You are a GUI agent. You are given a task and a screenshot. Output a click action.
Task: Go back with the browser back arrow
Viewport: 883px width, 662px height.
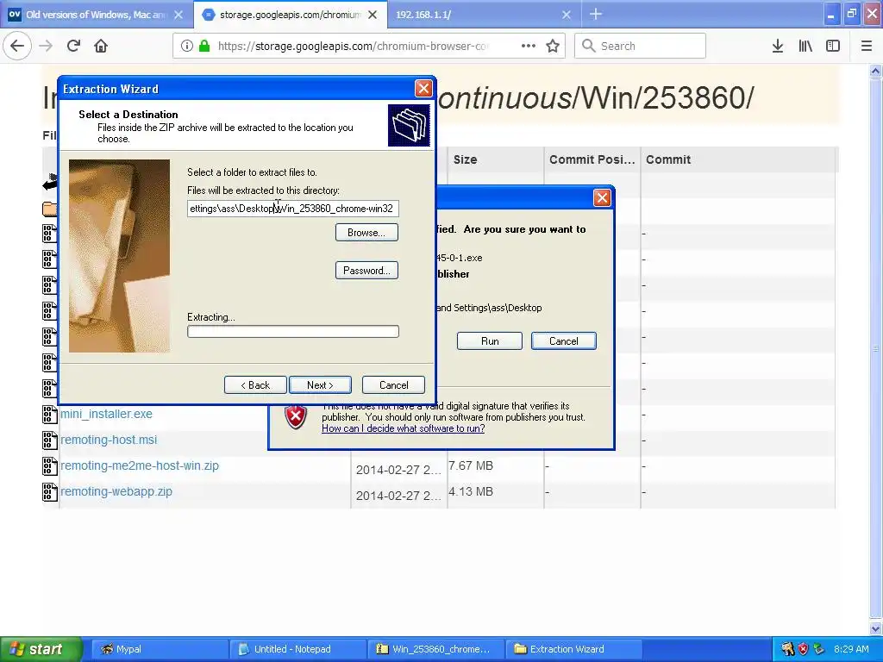pyautogui.click(x=17, y=46)
